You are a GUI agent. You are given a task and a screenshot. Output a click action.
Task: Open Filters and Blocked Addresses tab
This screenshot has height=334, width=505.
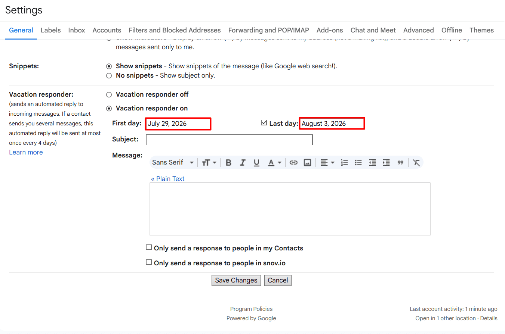pyautogui.click(x=175, y=30)
